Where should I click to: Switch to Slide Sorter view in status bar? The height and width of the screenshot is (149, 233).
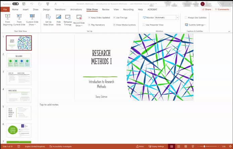click(179, 147)
